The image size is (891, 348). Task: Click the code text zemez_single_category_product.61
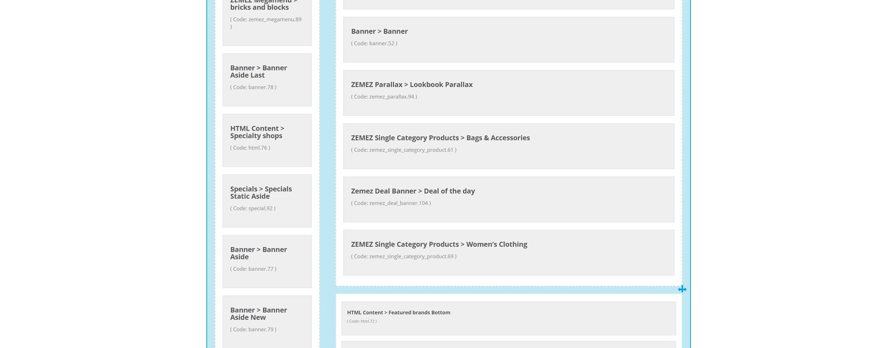404,150
